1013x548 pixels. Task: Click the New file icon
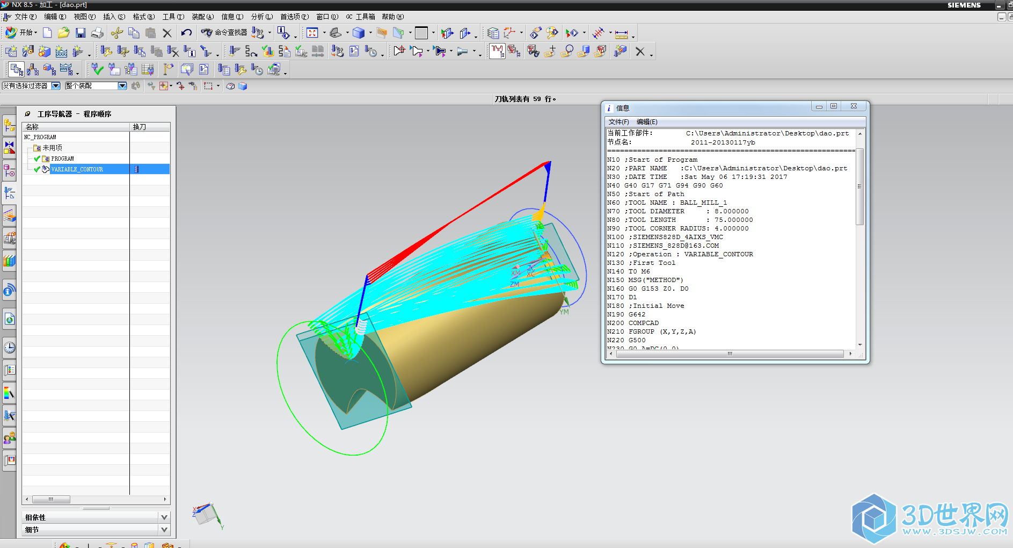47,33
